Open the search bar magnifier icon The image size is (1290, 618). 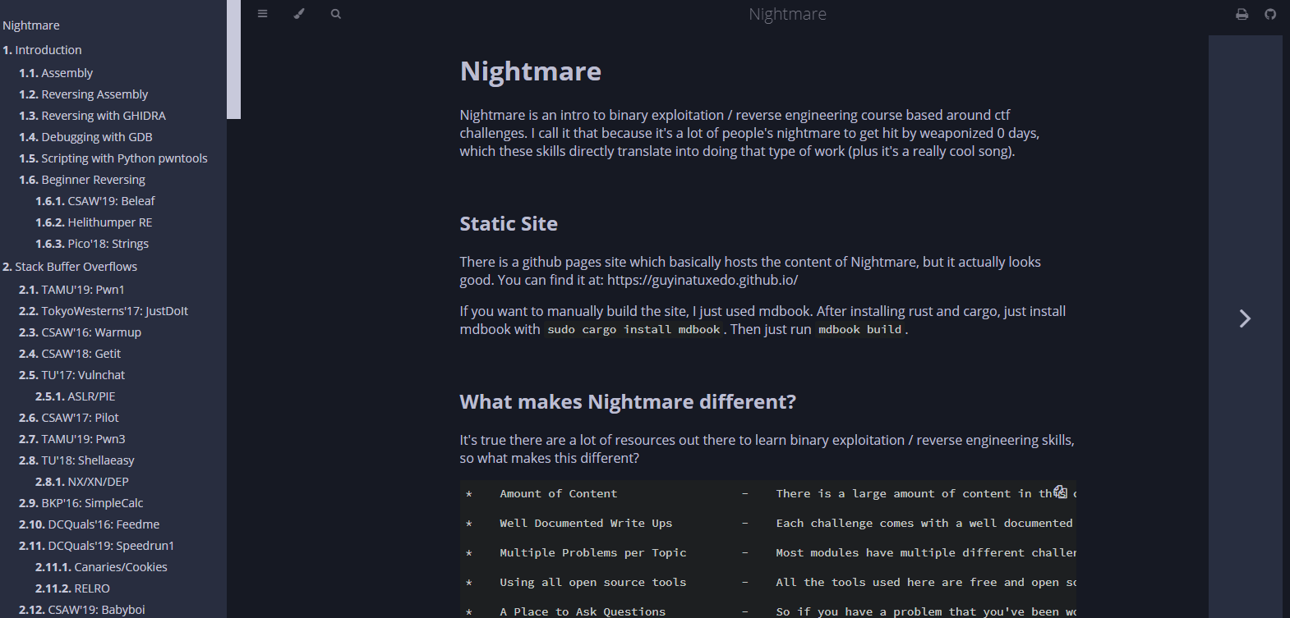point(335,14)
